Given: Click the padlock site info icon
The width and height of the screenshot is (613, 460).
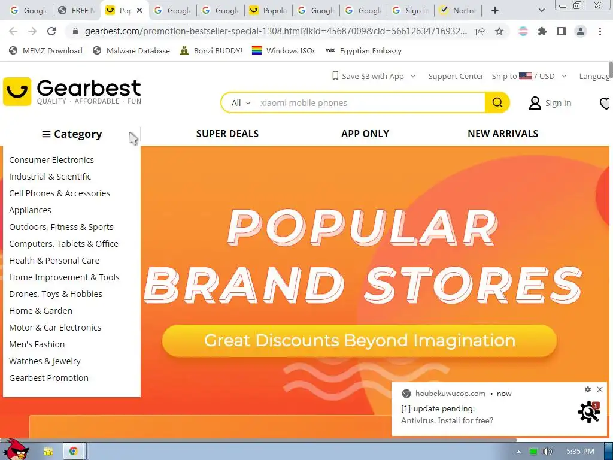Looking at the screenshot, I should pos(75,31).
